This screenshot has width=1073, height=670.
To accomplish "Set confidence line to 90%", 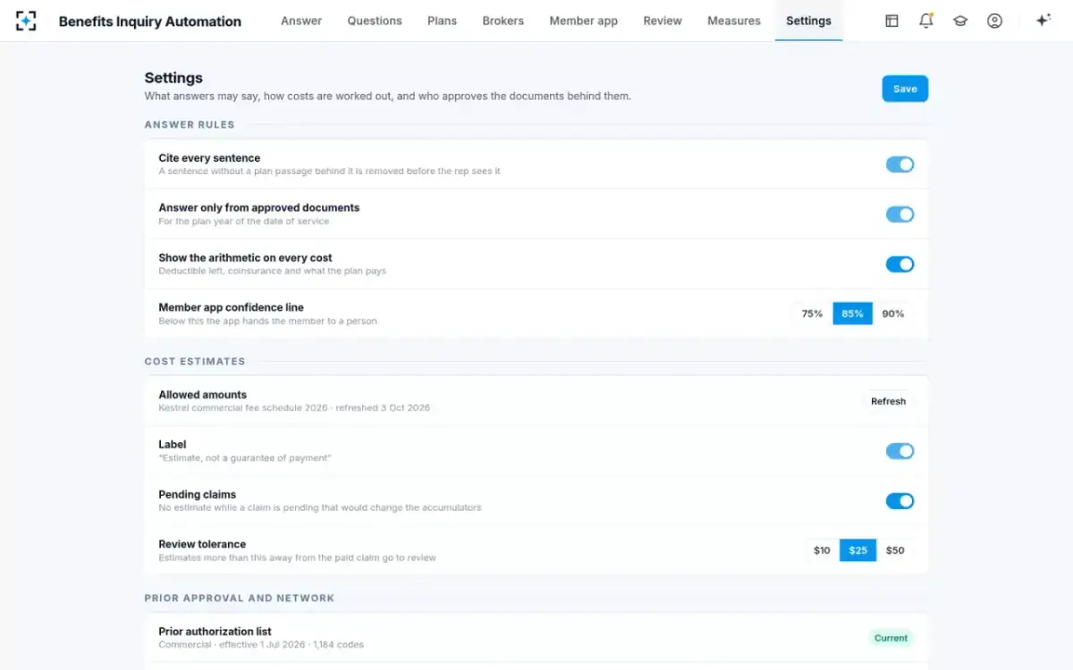I will click(893, 314).
